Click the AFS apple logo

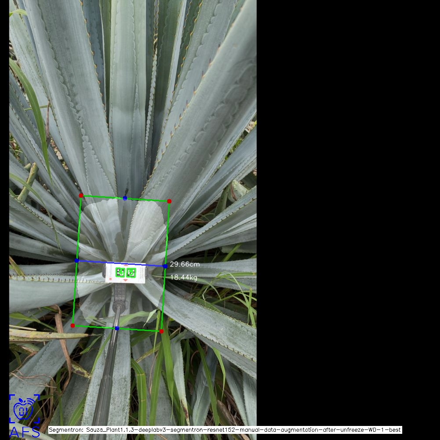pos(24,409)
